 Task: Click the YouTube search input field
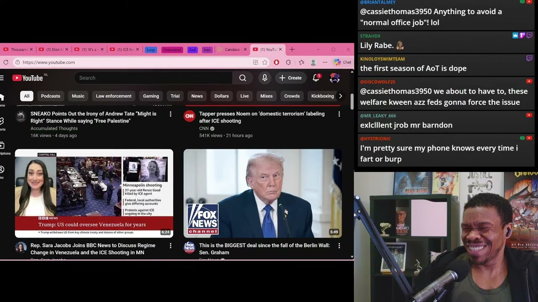point(153,78)
